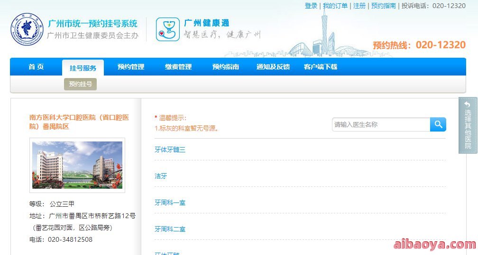Click the 温馨提示 notice heading
This screenshot has width=478, height=255.
[170, 118]
